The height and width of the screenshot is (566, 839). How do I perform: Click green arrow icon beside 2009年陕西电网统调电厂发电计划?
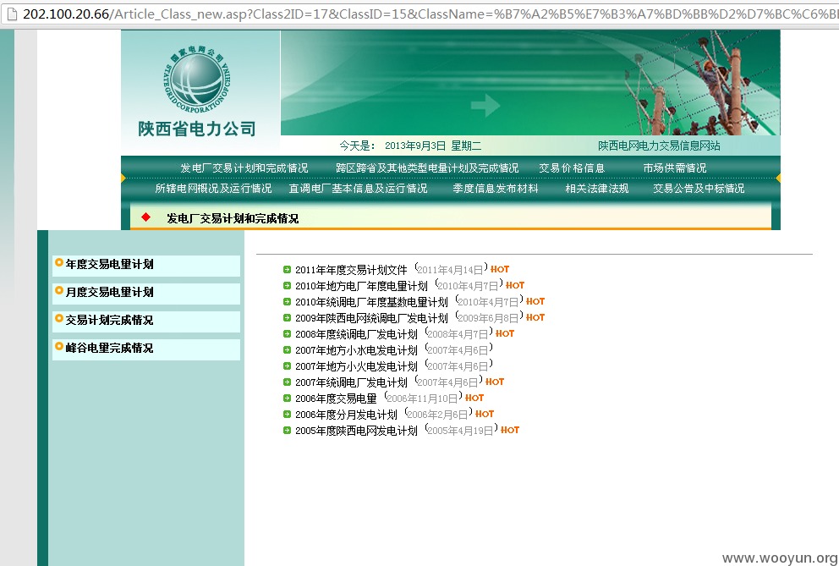(x=287, y=317)
